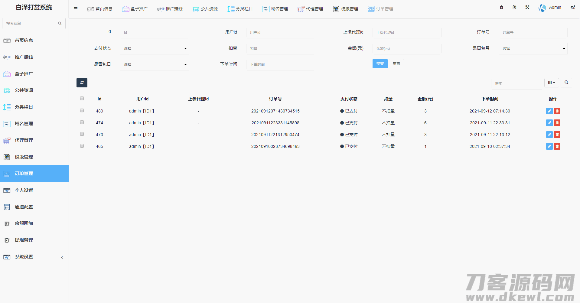
Task: Click the trash icon in top header
Action: (x=501, y=7)
